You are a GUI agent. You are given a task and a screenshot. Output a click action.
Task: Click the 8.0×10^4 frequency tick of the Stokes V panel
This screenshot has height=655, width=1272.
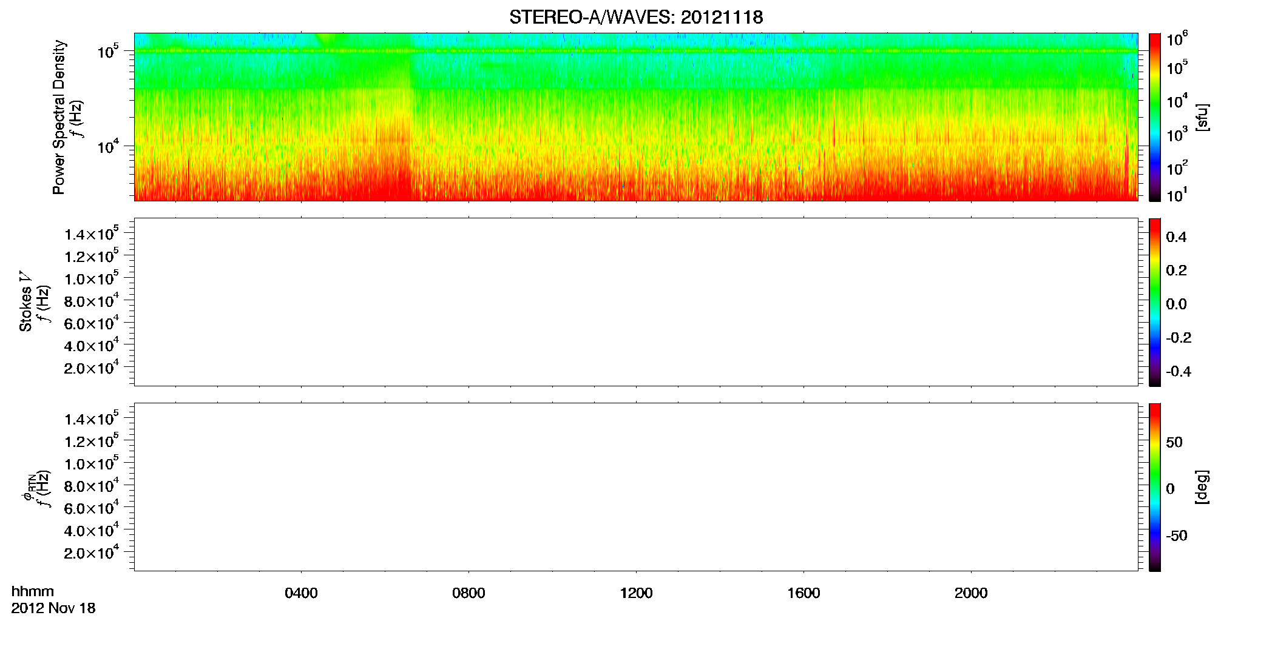pos(91,300)
